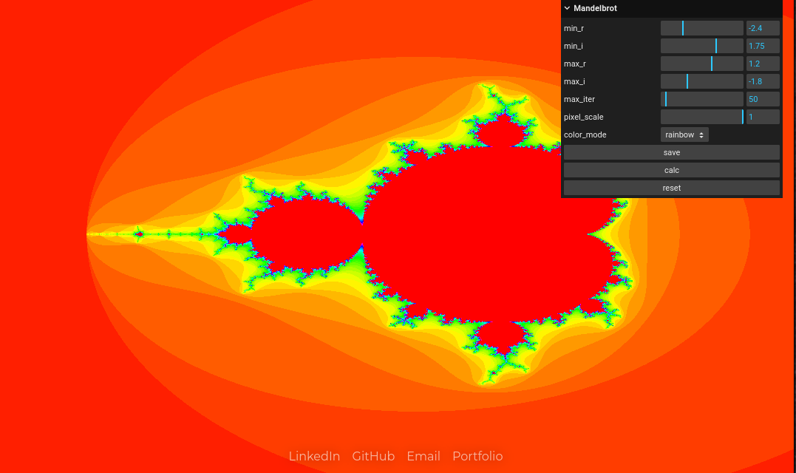Open the Portfolio link
The image size is (796, 473).
point(477,456)
